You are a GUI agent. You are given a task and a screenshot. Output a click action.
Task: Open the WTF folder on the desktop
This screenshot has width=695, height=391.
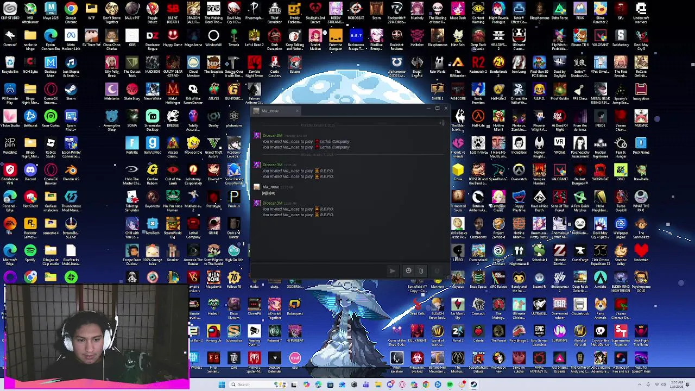pos(91,12)
